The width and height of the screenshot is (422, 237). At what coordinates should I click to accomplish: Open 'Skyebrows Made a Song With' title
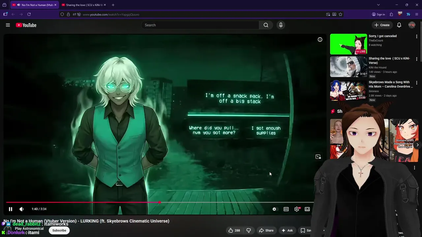point(391,84)
